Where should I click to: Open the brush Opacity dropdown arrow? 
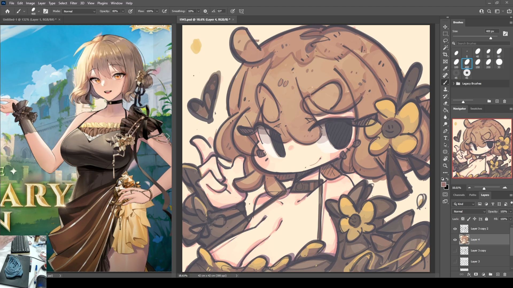click(123, 11)
